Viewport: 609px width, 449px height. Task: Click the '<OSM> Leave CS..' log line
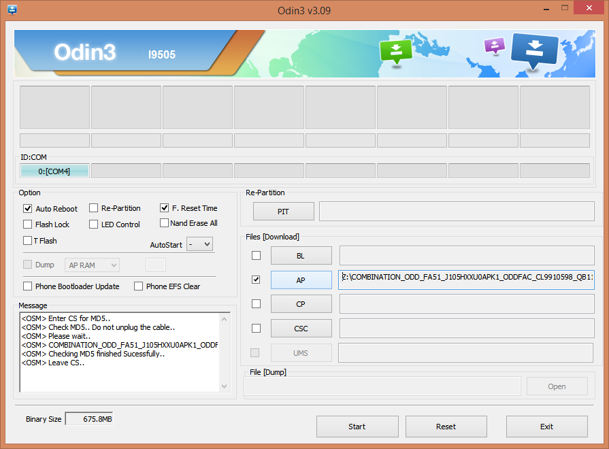tap(53, 363)
